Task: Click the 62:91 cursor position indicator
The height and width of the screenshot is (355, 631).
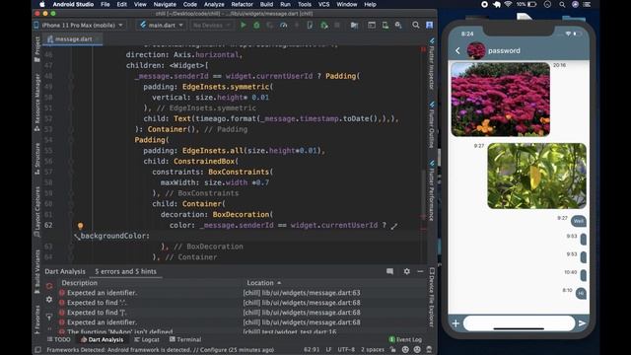Action: (312, 350)
